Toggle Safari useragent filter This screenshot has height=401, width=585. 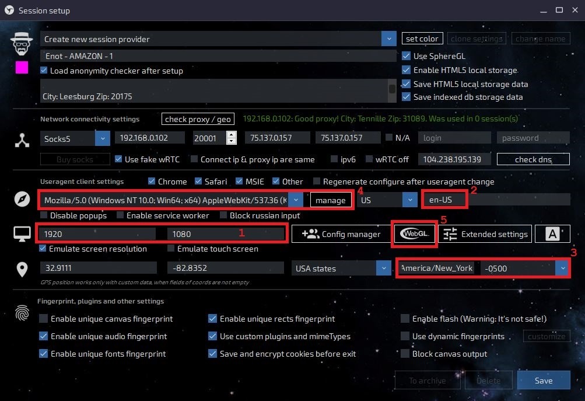[x=198, y=181]
